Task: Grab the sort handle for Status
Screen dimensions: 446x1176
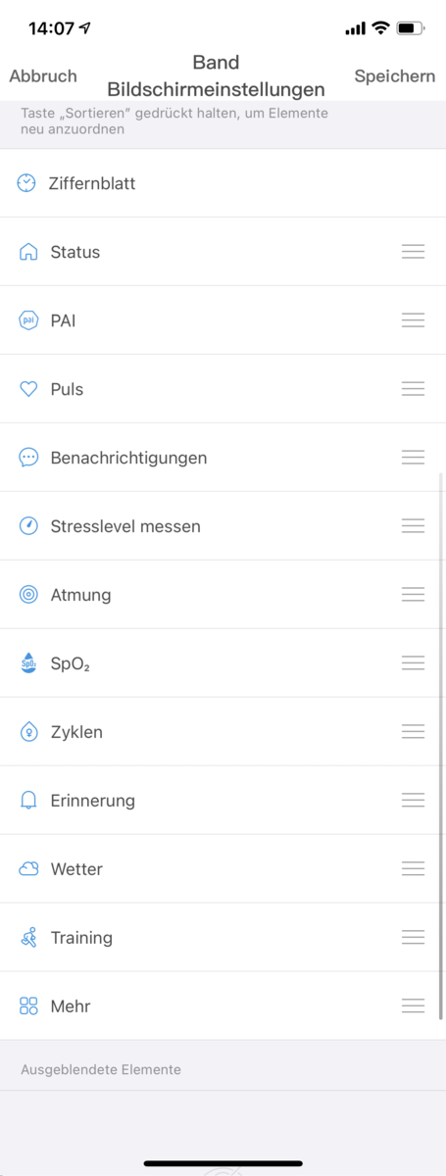Action: coord(414,252)
